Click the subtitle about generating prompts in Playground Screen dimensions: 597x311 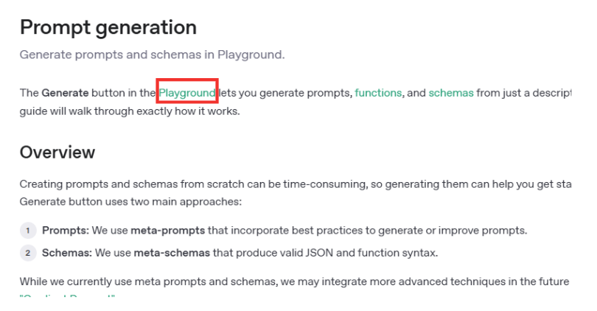[x=152, y=55]
